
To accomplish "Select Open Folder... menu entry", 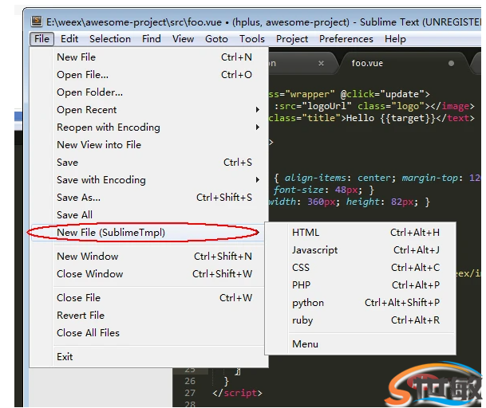I will click(x=148, y=92).
